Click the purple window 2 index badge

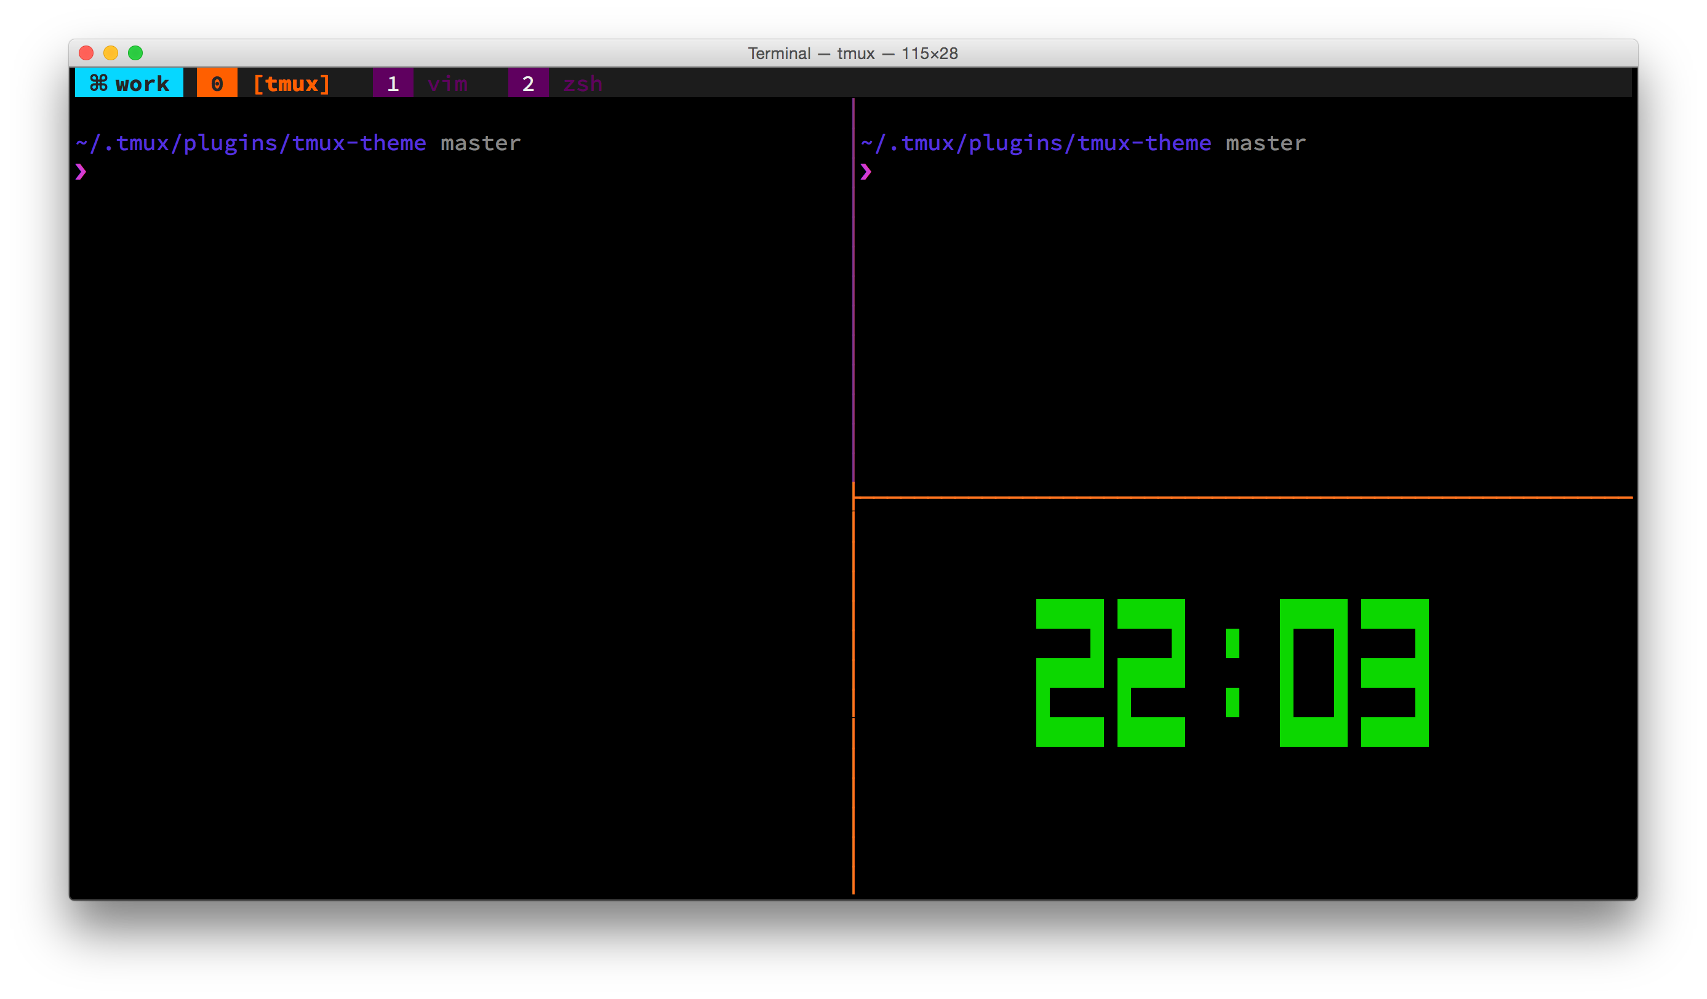(529, 83)
